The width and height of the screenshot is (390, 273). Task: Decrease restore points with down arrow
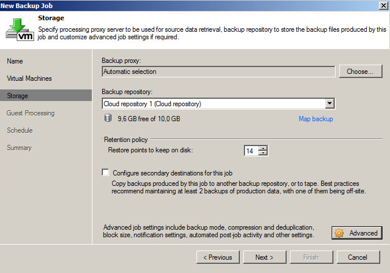[263, 154]
